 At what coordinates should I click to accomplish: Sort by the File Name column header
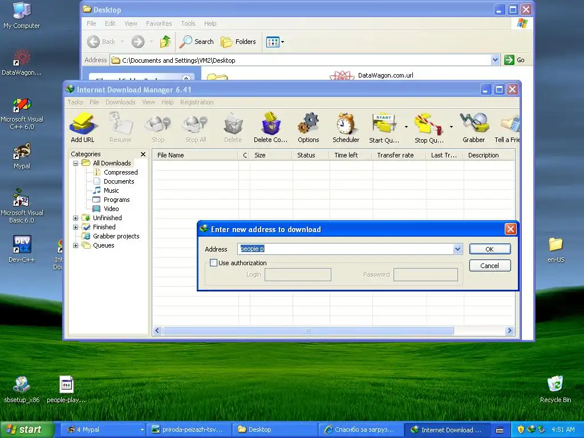click(x=195, y=155)
